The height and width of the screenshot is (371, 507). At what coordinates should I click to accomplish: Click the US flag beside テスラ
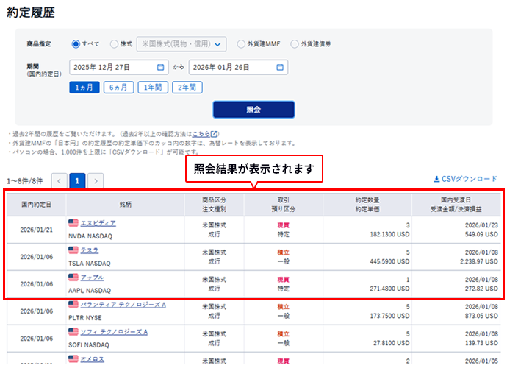73,250
